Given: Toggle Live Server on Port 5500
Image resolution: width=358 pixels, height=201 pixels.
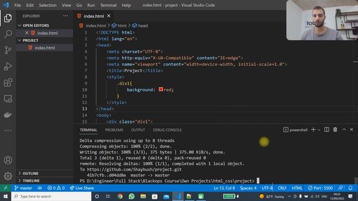Looking at the screenshot, I should click(x=321, y=188).
